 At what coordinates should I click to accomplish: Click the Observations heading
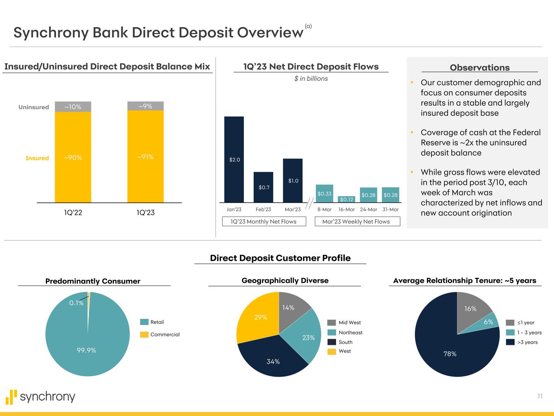[x=479, y=68]
